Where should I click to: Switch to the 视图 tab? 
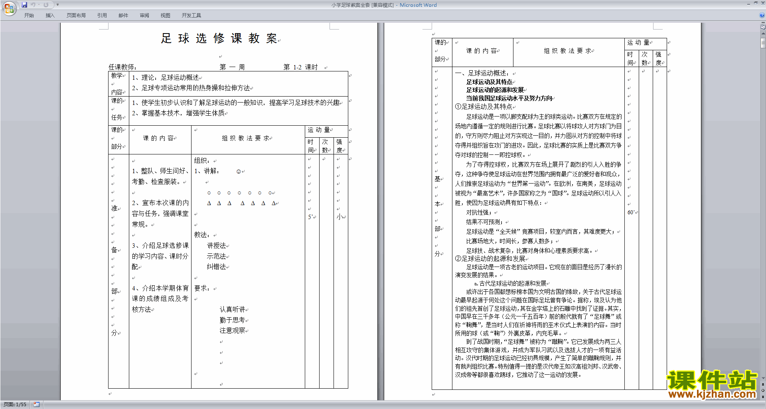tap(165, 16)
